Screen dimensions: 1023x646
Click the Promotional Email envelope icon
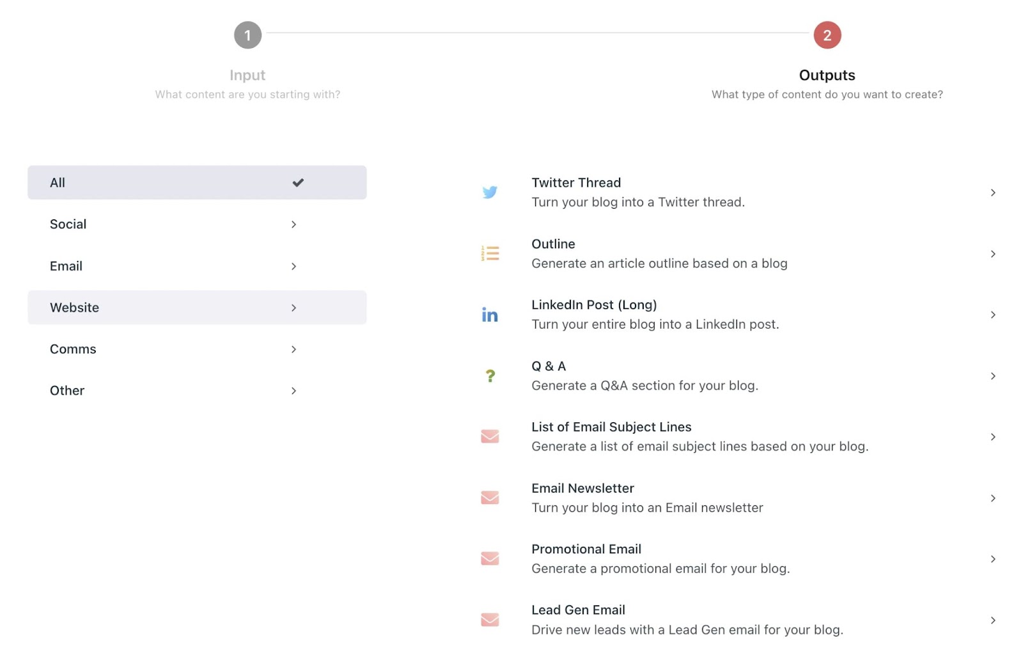490,559
